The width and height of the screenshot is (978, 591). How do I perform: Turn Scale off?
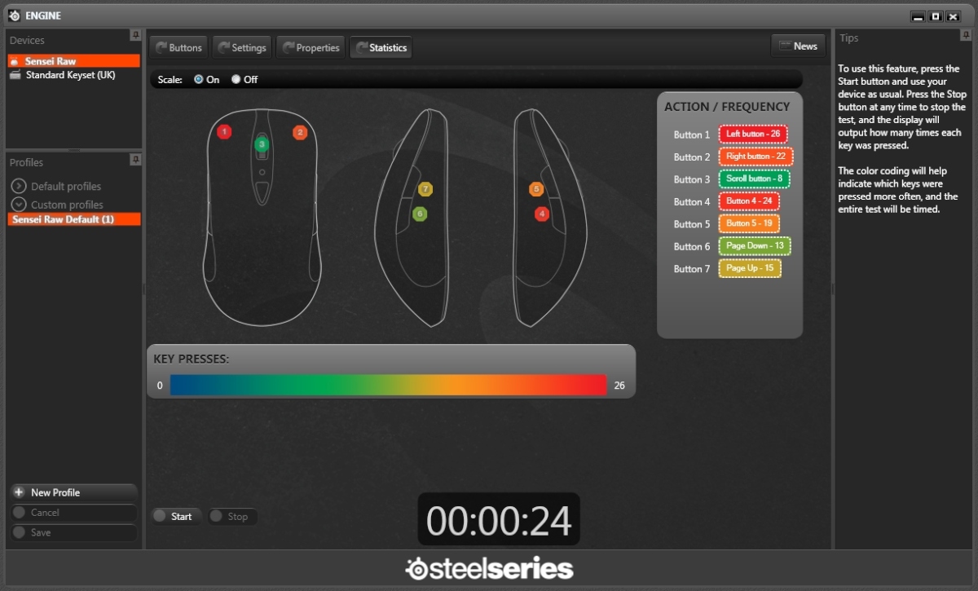click(236, 80)
